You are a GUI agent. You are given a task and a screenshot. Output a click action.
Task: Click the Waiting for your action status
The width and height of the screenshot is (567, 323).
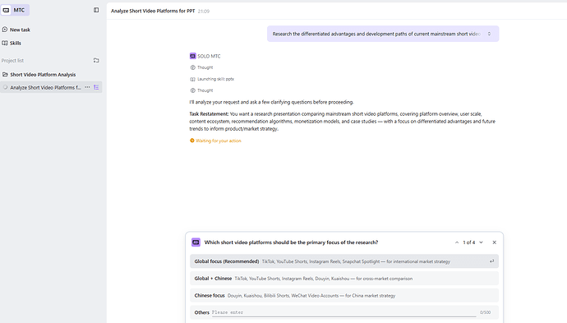point(215,141)
